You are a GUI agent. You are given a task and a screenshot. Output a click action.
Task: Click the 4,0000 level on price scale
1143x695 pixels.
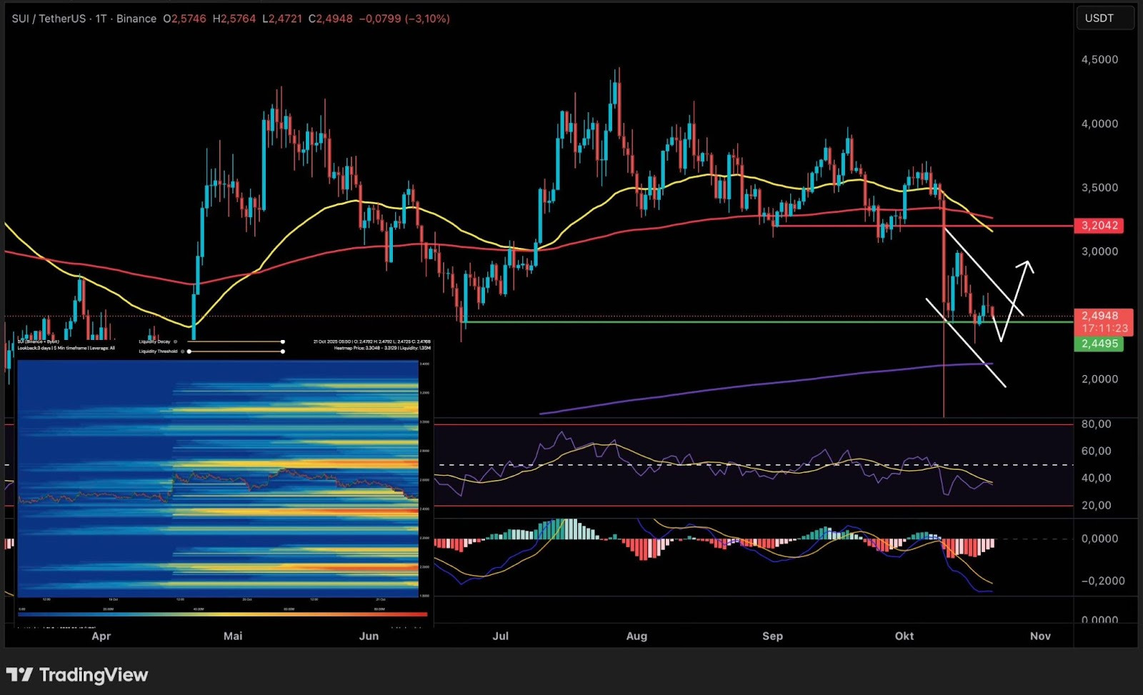pos(1099,124)
